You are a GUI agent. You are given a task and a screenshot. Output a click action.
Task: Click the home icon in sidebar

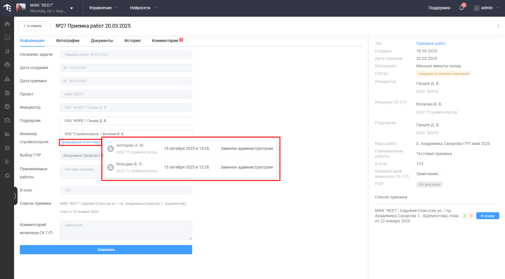tap(7, 24)
